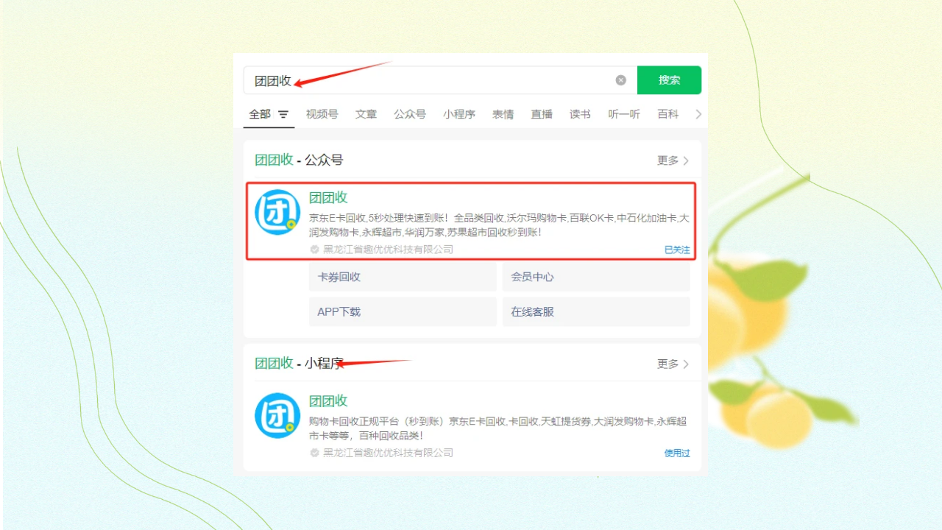
Task: Click the 已关注 status link
Action: 677,250
